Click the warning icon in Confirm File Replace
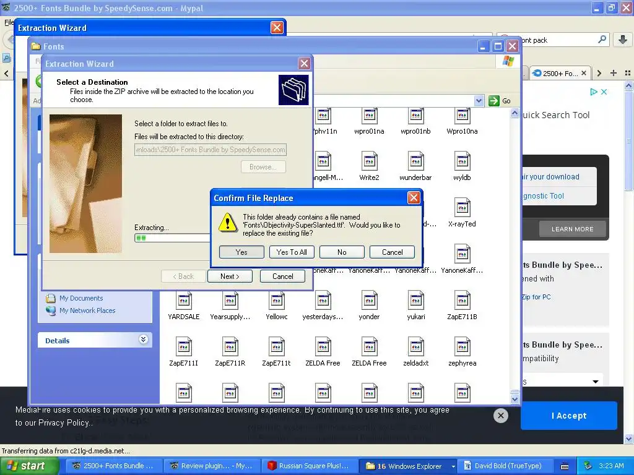 click(228, 223)
